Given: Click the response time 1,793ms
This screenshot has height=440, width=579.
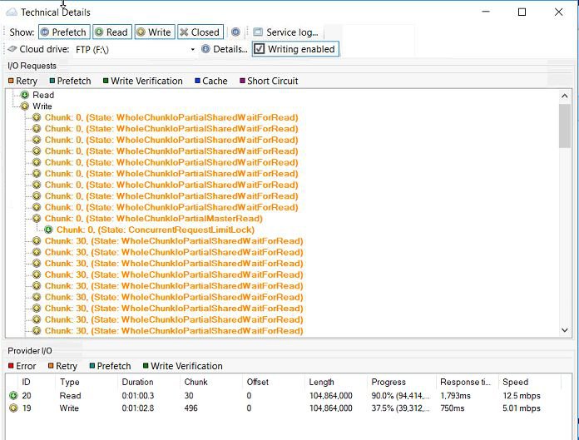Looking at the screenshot, I should 455,396.
